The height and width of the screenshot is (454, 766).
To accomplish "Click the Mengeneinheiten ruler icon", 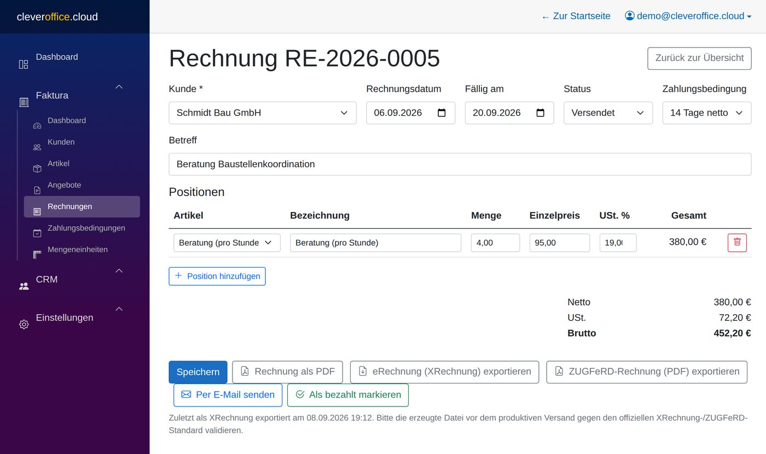I will click(x=37, y=255).
